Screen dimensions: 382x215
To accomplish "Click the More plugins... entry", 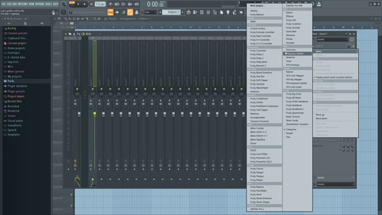I will (x=257, y=5).
